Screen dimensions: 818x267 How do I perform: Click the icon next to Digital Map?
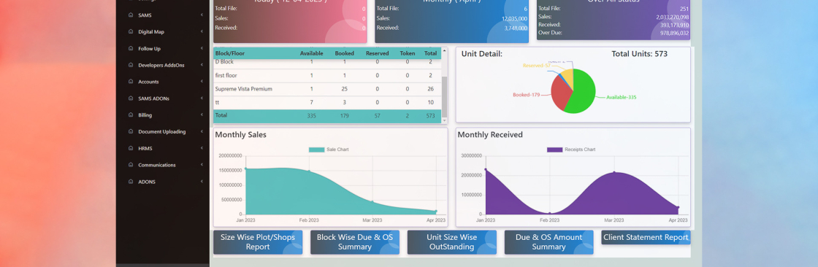click(x=131, y=32)
